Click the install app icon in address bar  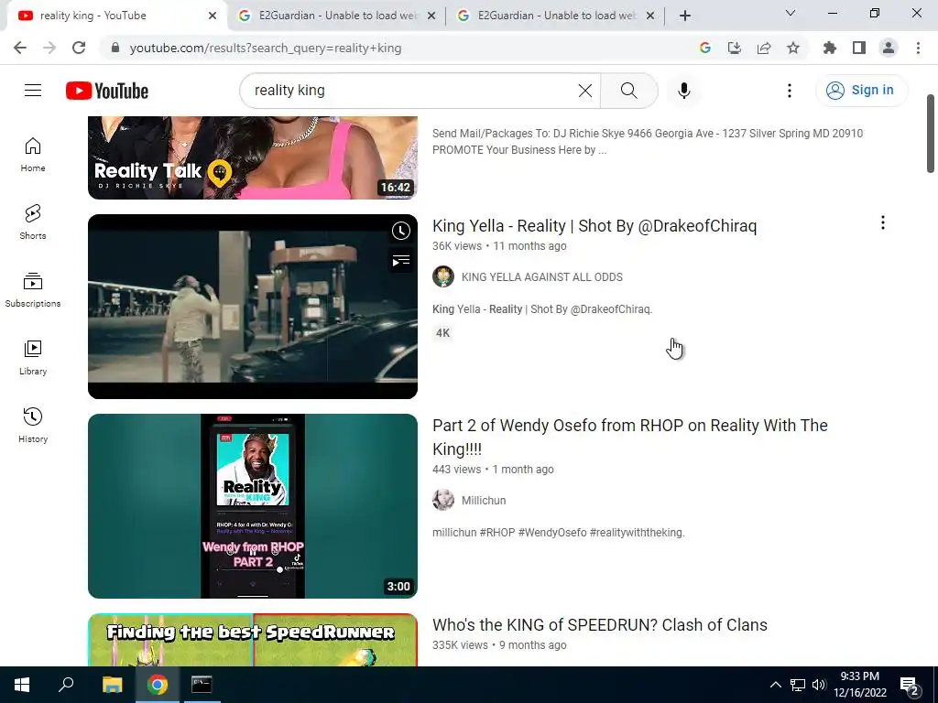(735, 48)
